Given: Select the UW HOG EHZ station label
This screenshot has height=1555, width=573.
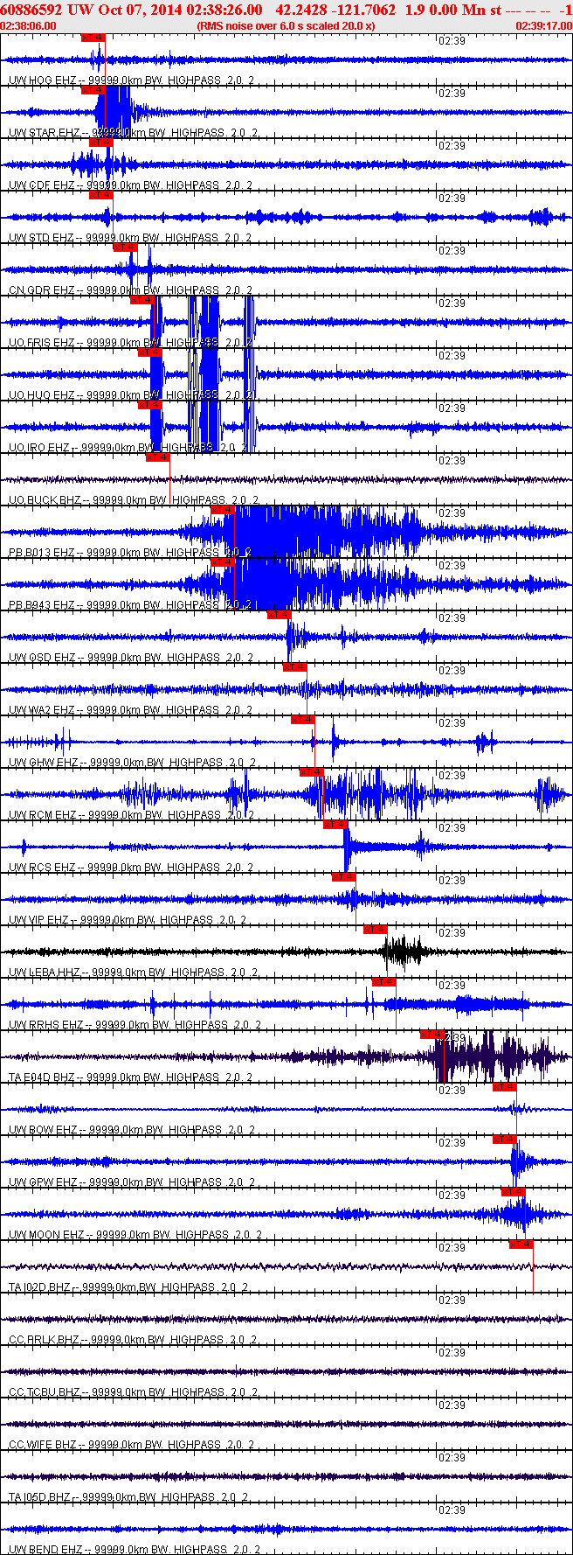Looking at the screenshot, I should coord(131,80).
